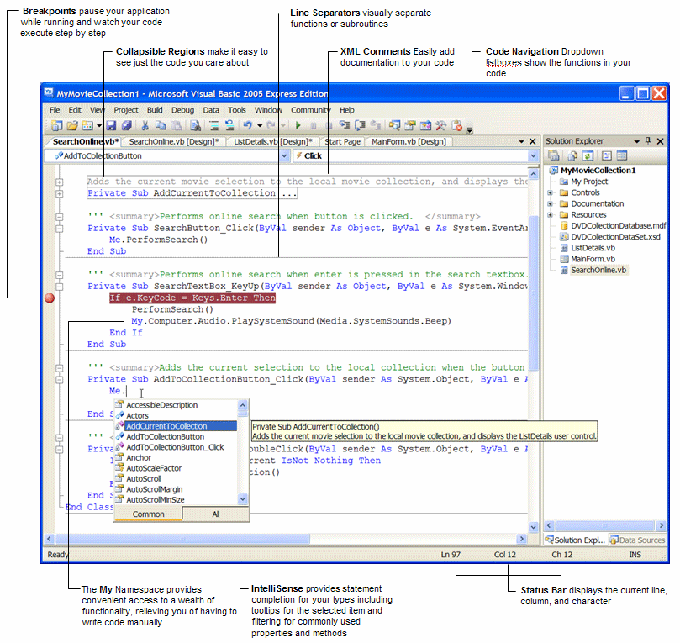Viewport: 680px width, 643px height.
Task: Open the Tools menu
Action: pyautogui.click(x=237, y=110)
